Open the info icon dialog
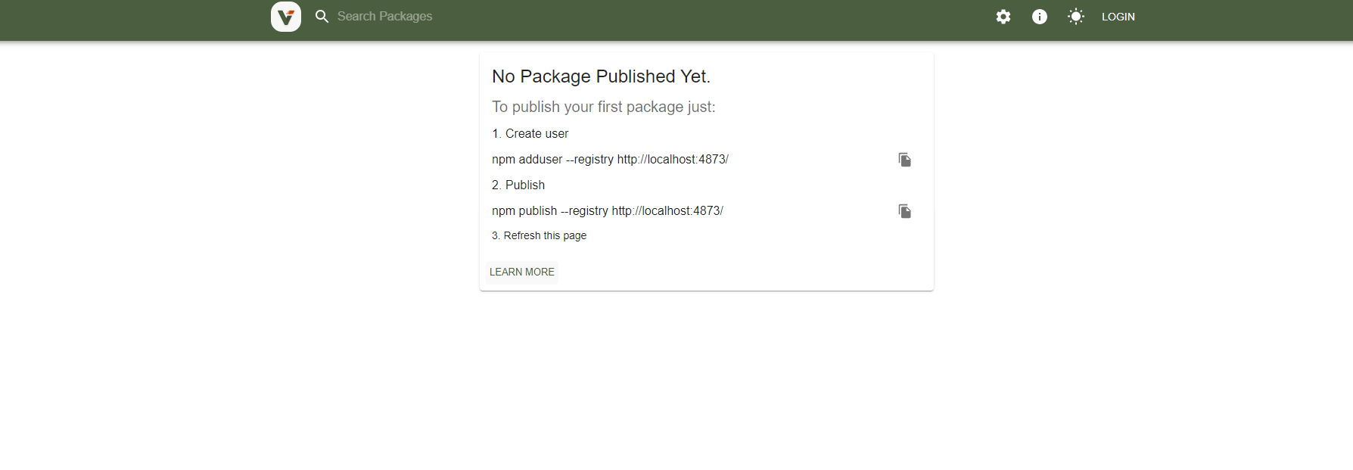This screenshot has width=1353, height=470. pos(1040,17)
